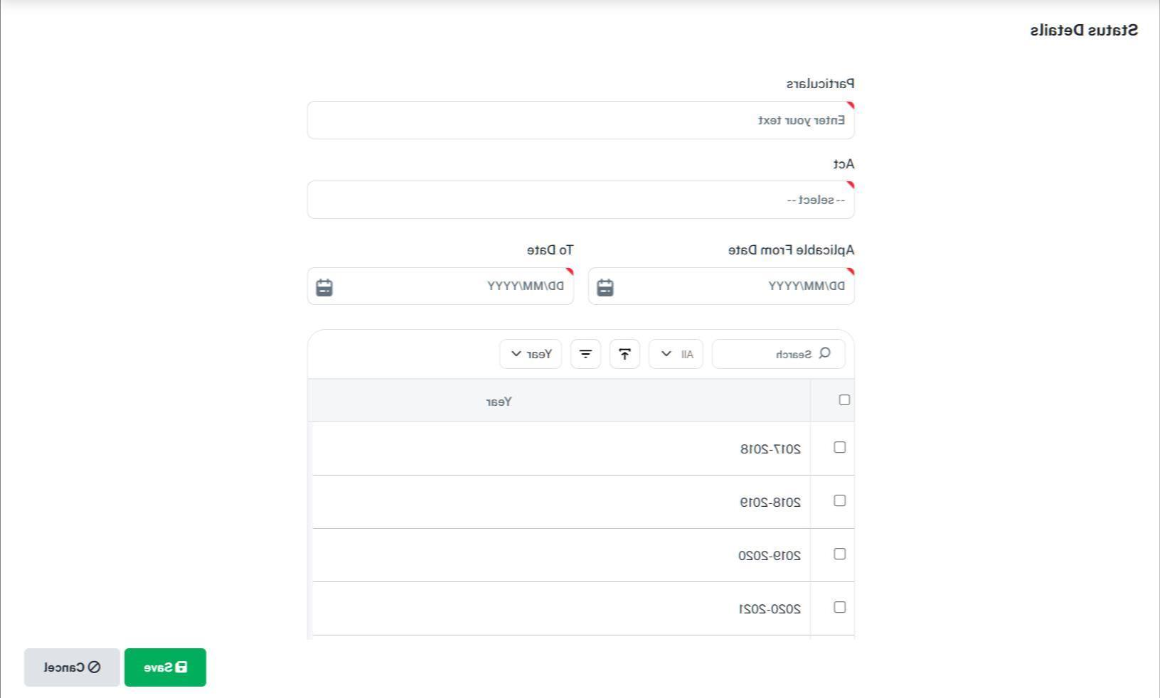Open the Act select dropdown
Screen dimensions: 1160x698
pyautogui.click(x=581, y=200)
